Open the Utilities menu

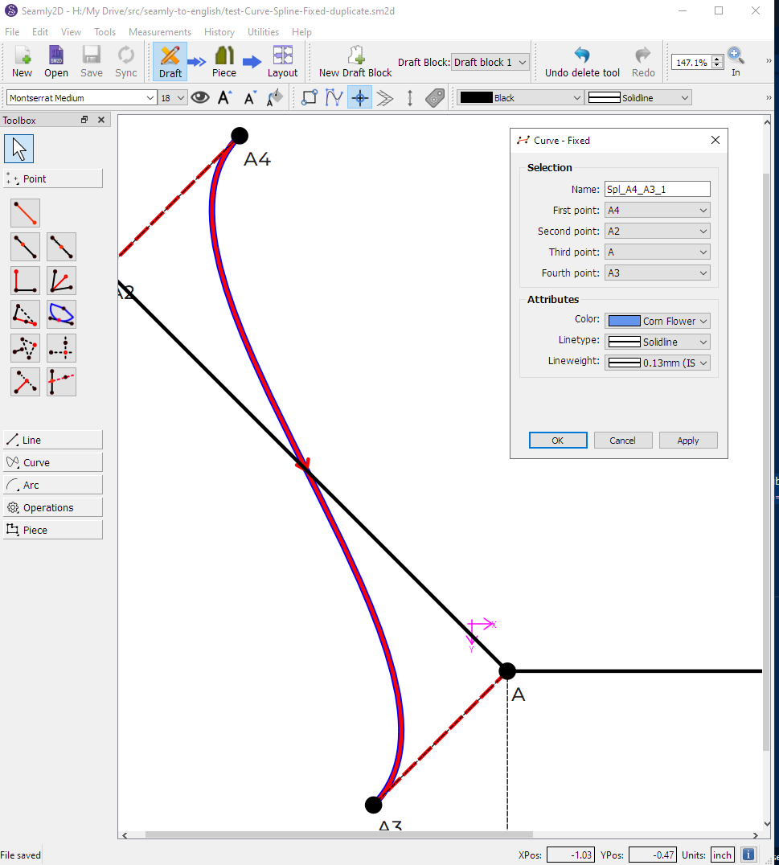click(263, 32)
